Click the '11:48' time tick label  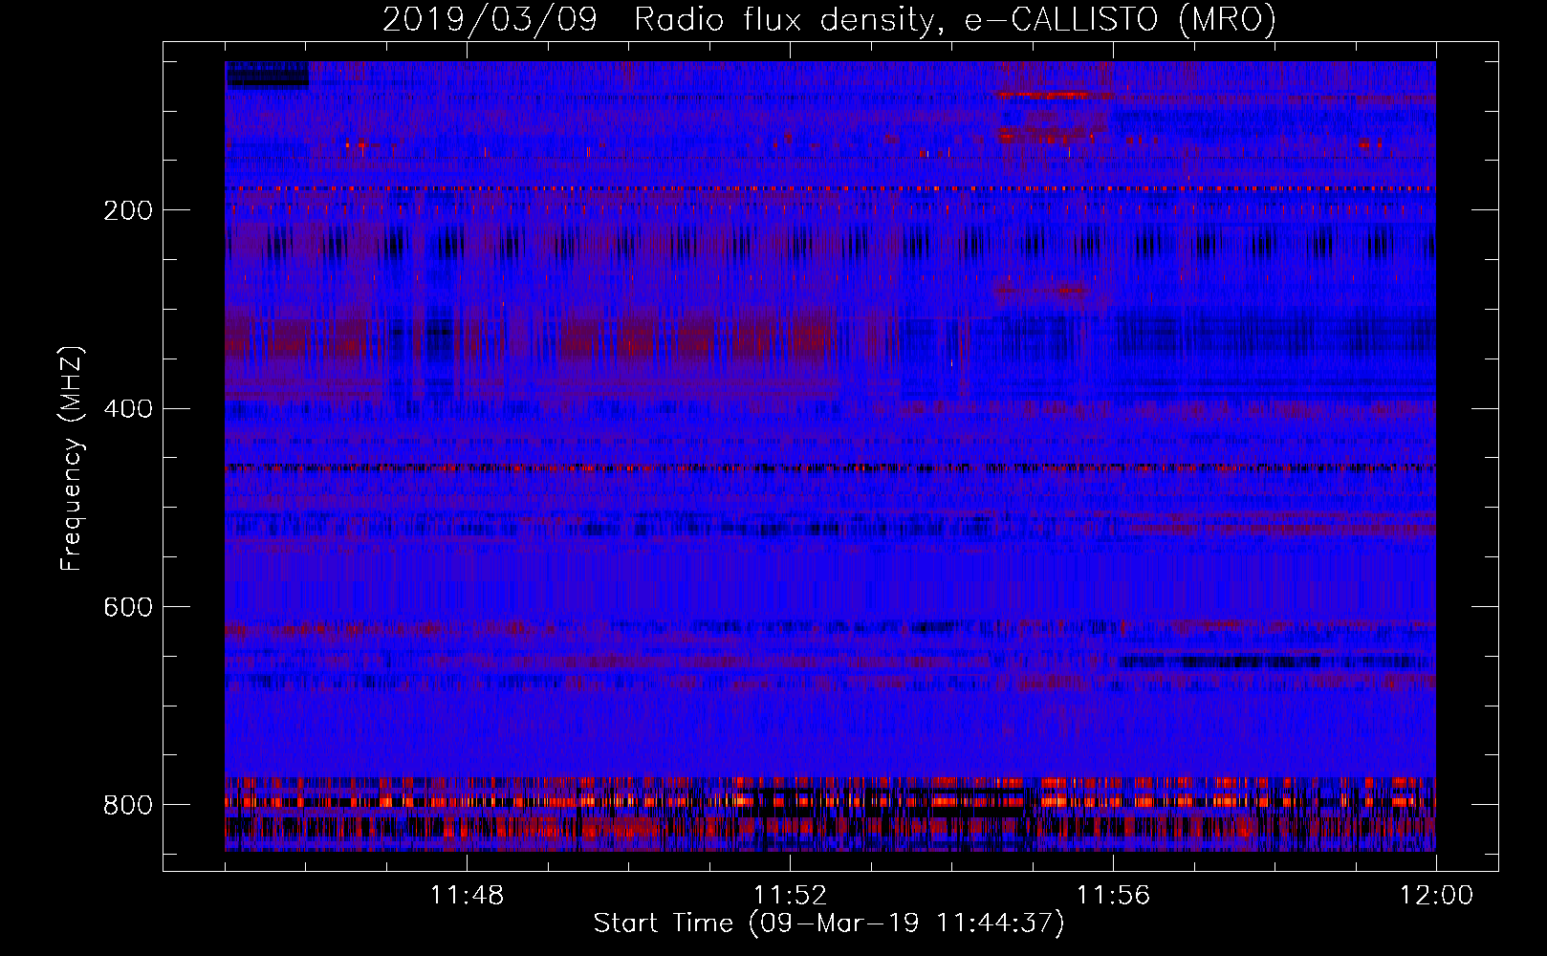[467, 896]
